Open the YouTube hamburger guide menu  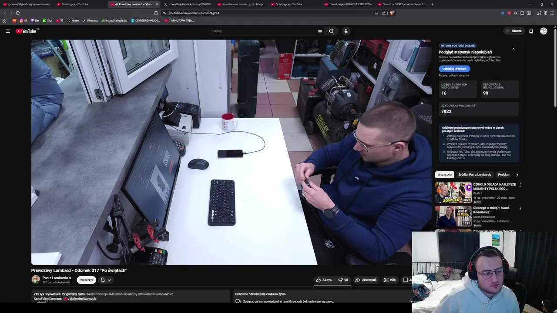click(7, 31)
